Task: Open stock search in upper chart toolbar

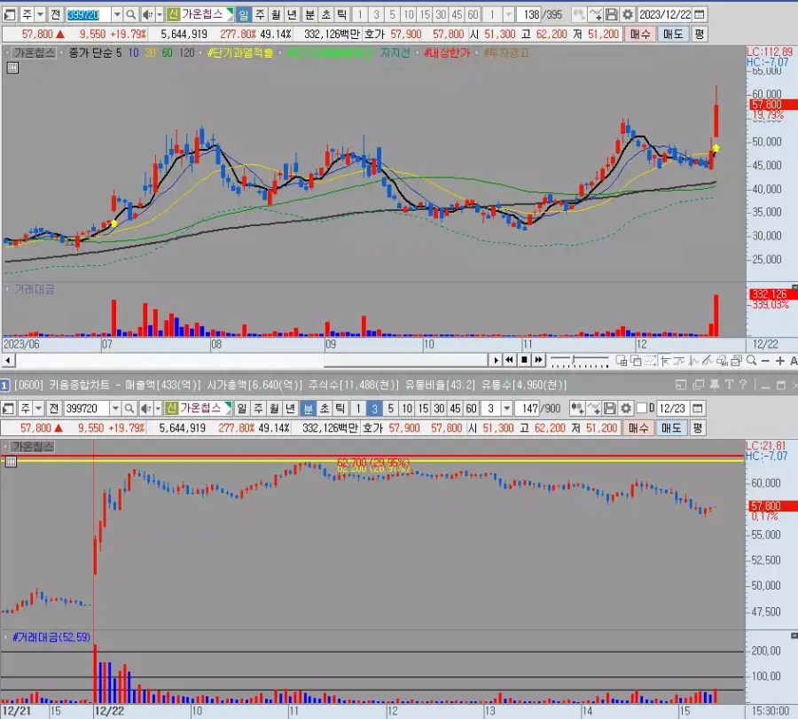Action: (x=131, y=14)
